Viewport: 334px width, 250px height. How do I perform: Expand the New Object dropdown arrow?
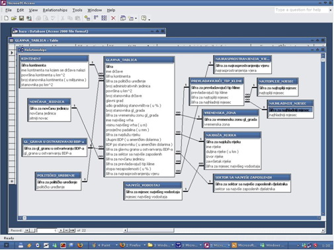click(x=136, y=19)
